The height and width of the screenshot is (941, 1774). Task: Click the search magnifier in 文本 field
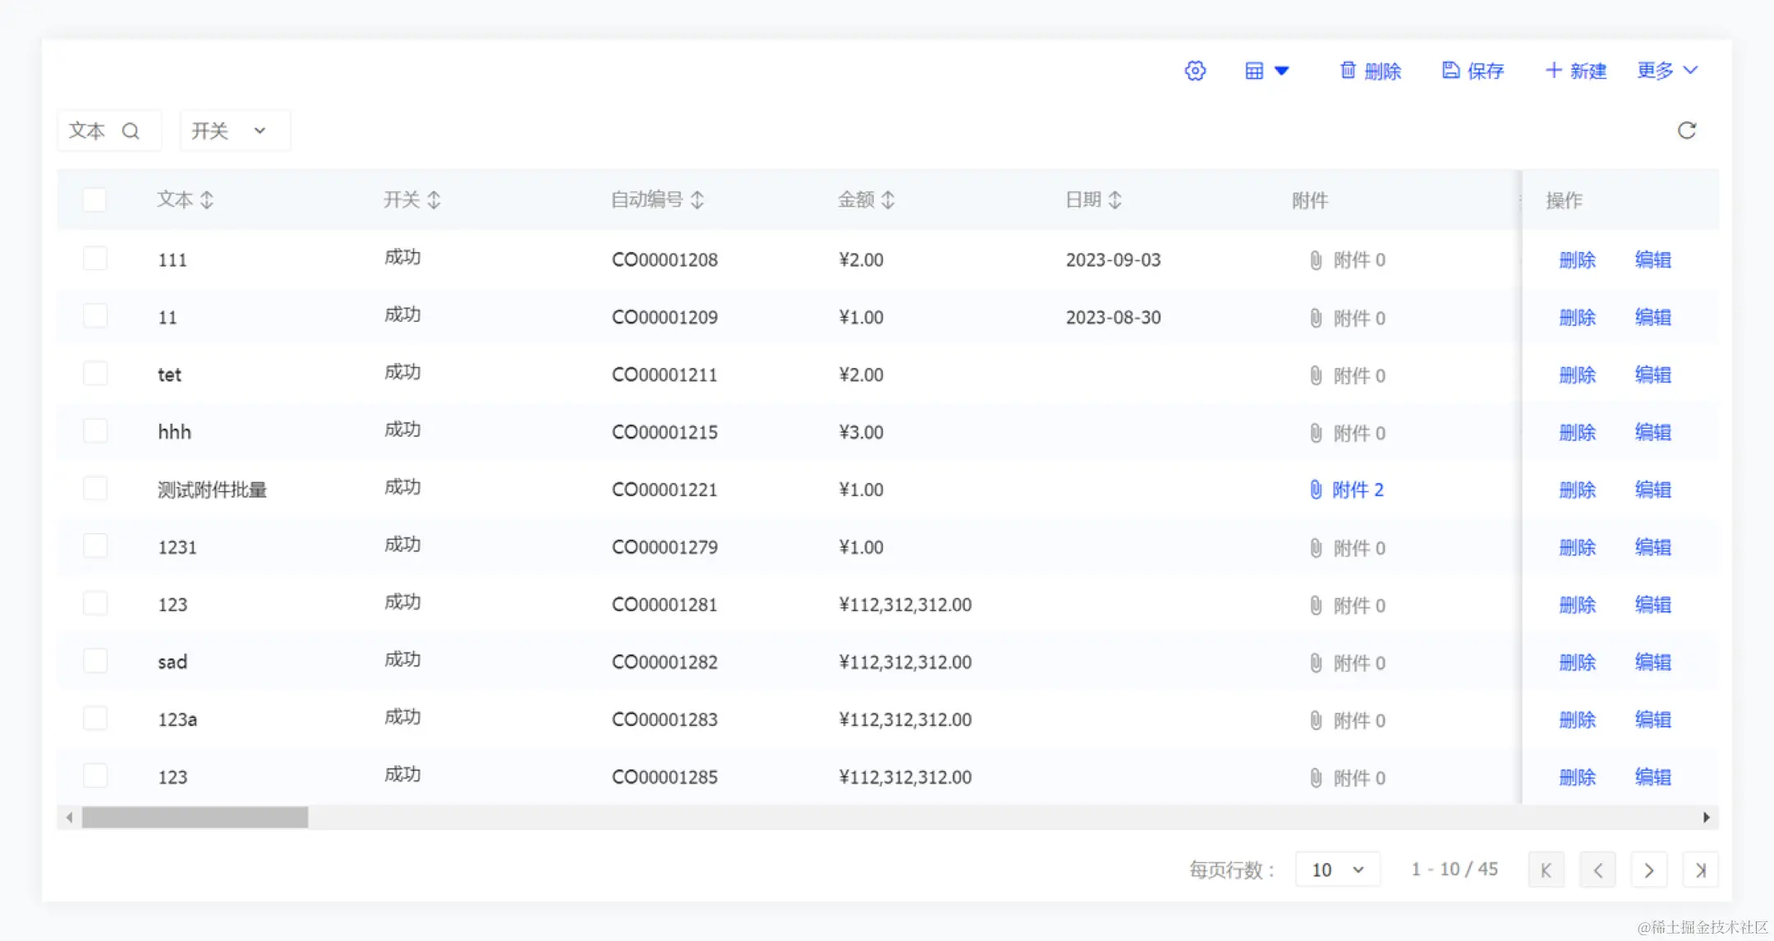(x=131, y=131)
